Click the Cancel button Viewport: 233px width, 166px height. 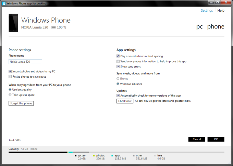(197, 139)
